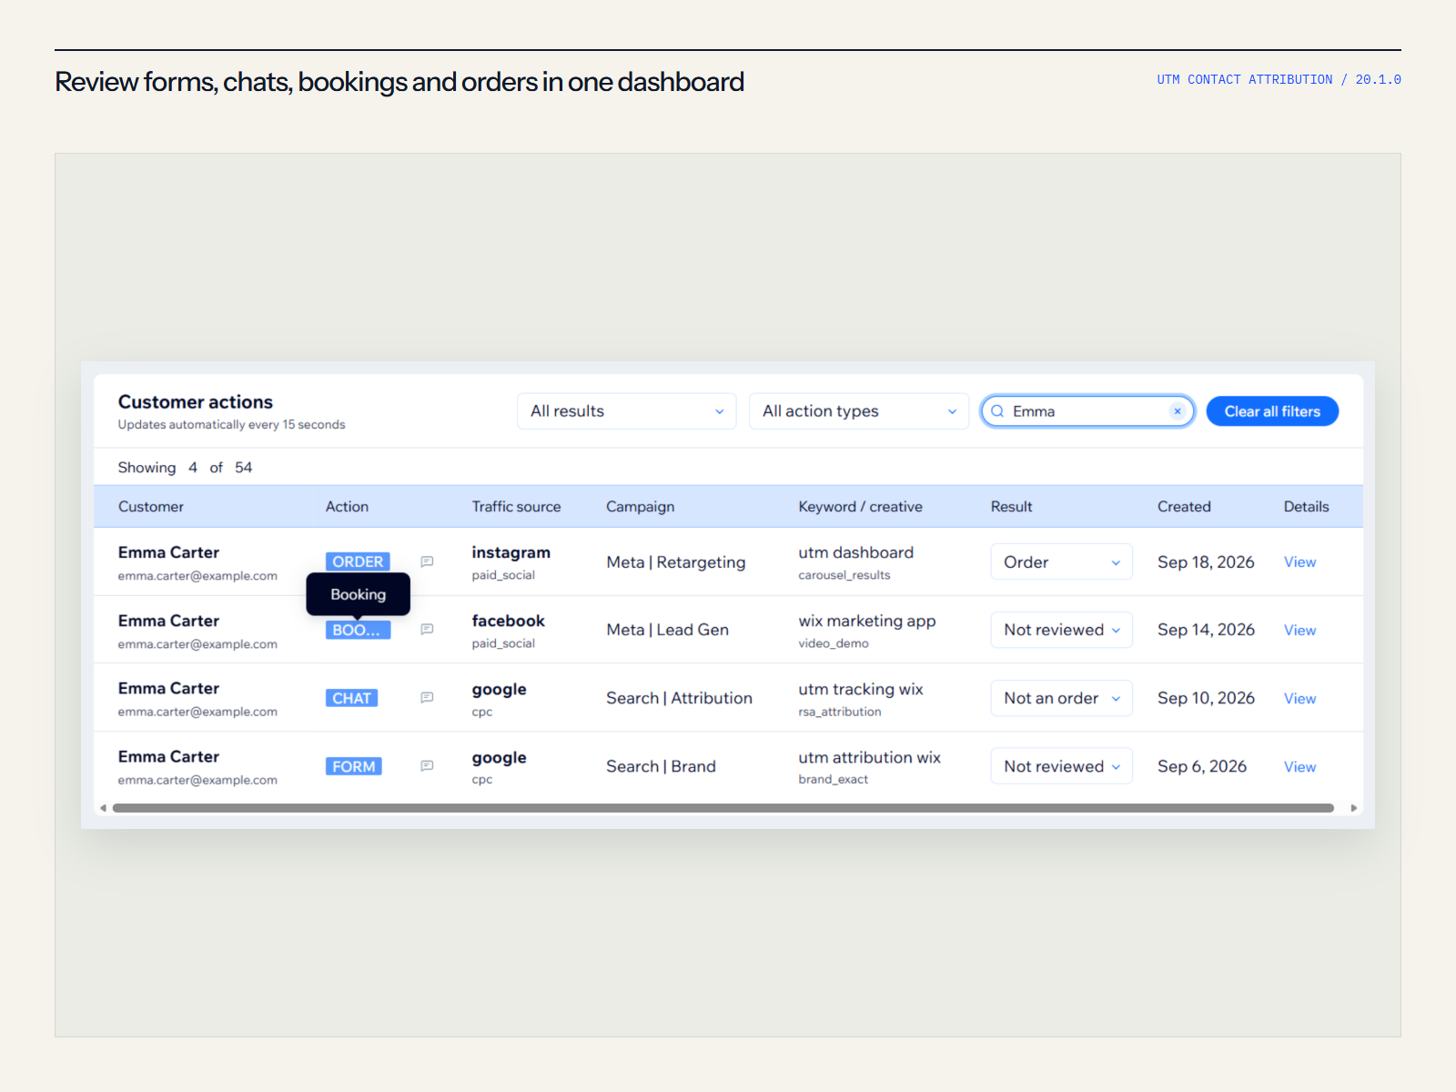Viewport: 1456px width, 1092px height.
Task: Click Emma Carter name in Search | Brand row
Action: point(168,757)
